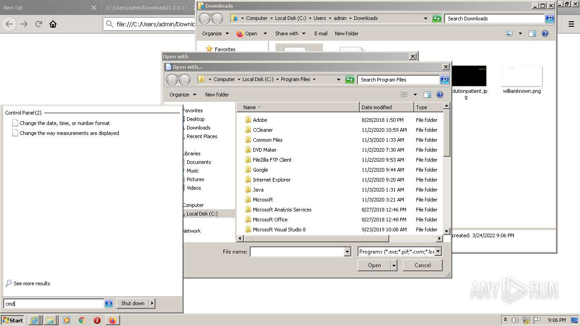Open help icon in Open with dialog
This screenshot has height=326, width=580.
point(440,95)
